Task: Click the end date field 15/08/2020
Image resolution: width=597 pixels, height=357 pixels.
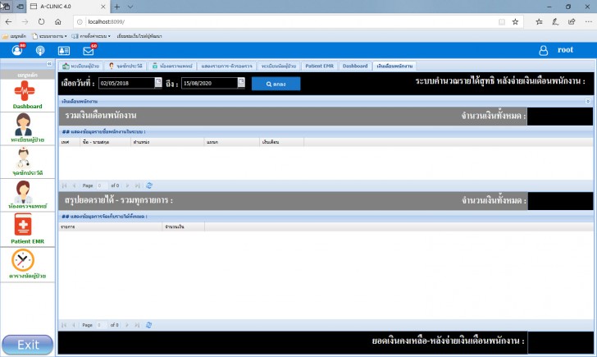Action: coord(209,83)
